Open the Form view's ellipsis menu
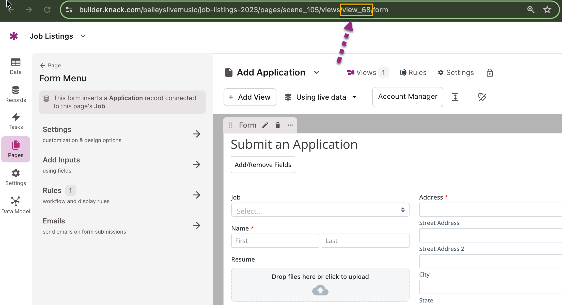 coord(290,125)
